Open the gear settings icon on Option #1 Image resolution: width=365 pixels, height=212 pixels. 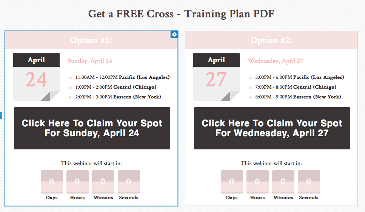[174, 34]
